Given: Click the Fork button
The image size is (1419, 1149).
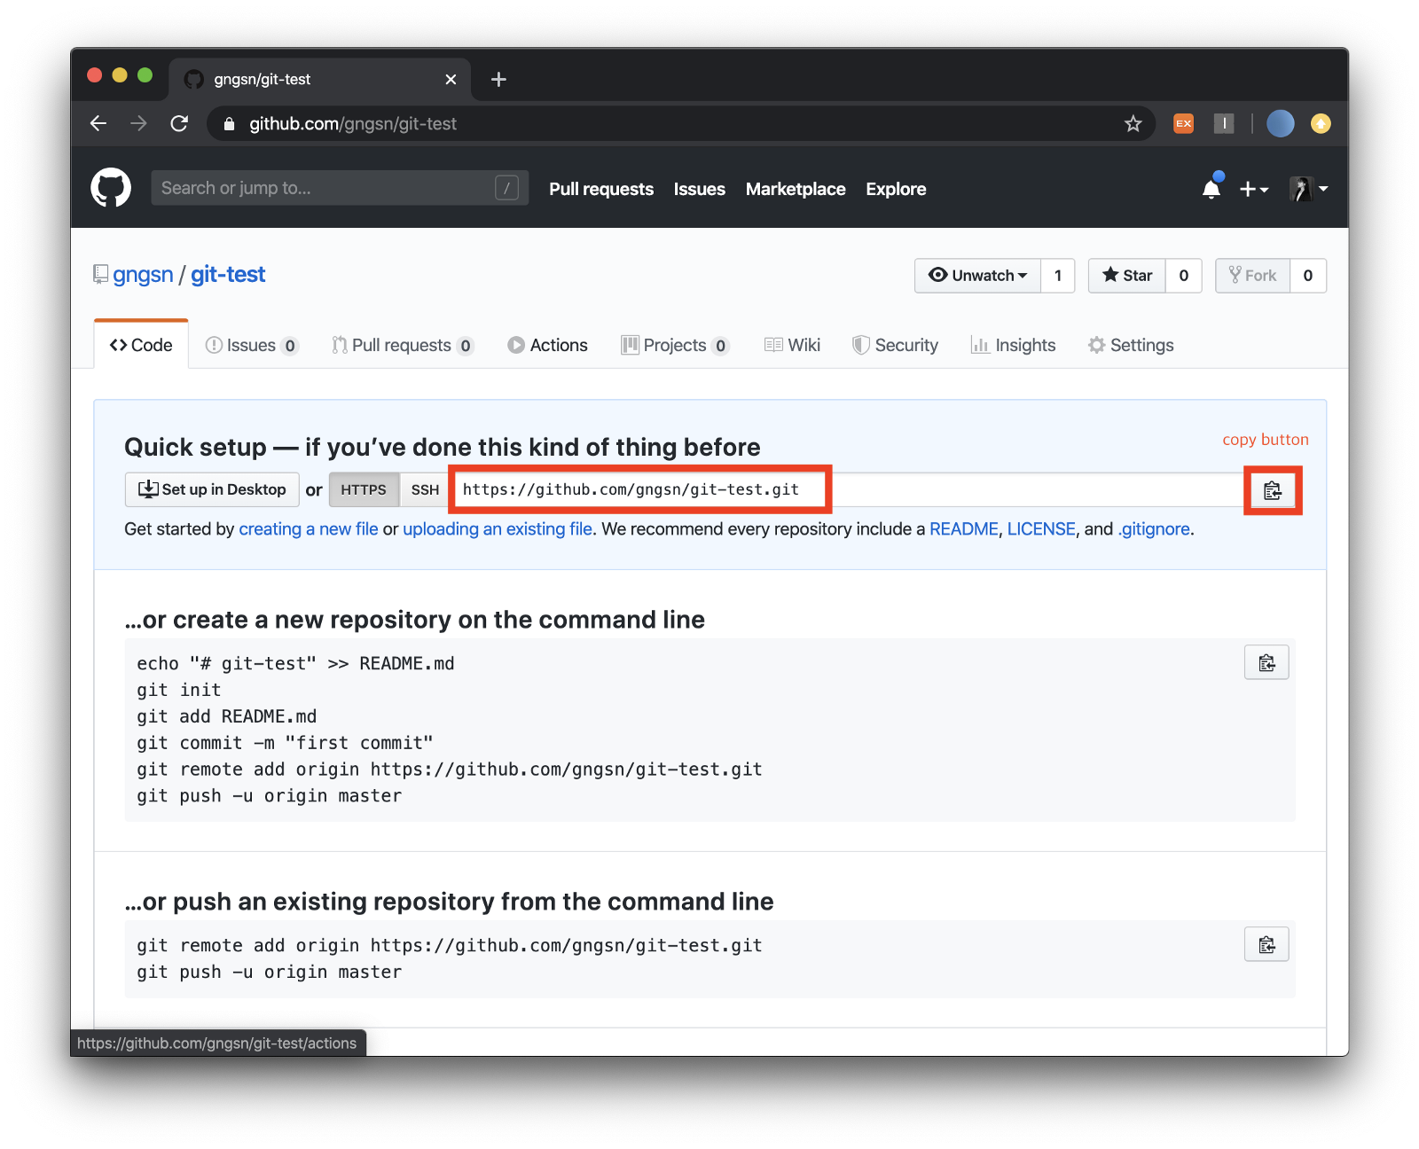Looking at the screenshot, I should pyautogui.click(x=1252, y=276).
